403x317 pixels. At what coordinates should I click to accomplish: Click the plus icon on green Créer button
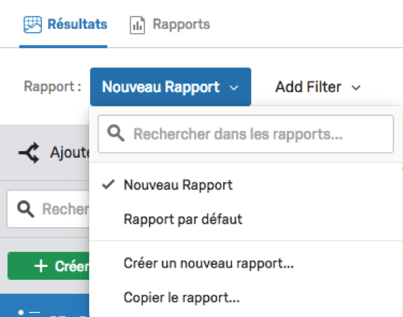41,266
